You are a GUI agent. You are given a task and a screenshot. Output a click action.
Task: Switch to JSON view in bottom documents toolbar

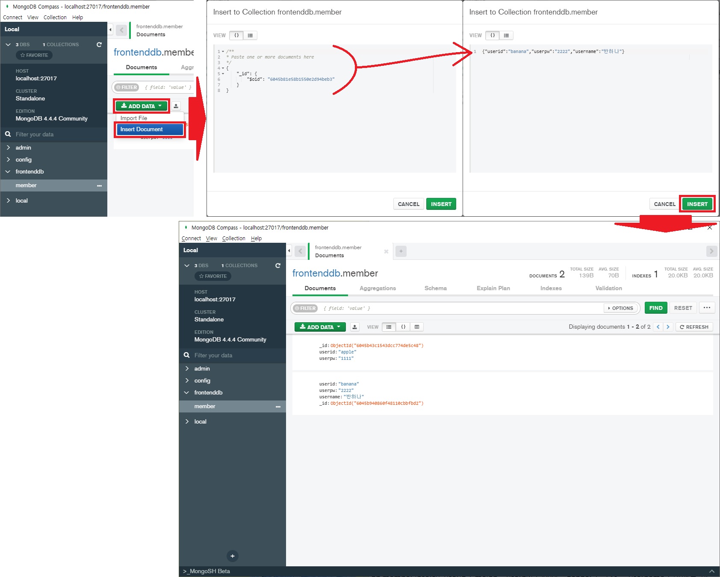coord(403,327)
